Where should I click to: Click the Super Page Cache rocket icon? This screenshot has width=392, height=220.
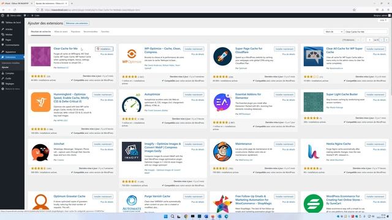click(x=222, y=56)
